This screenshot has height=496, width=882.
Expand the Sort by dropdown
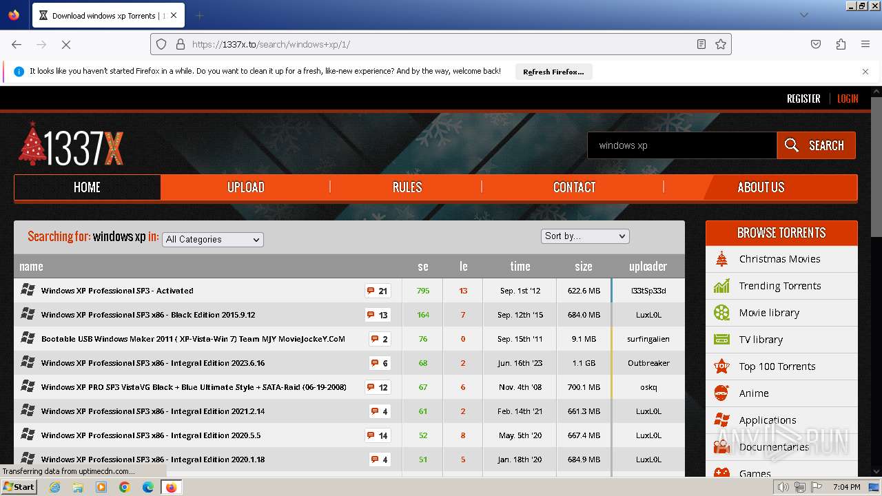tap(585, 236)
